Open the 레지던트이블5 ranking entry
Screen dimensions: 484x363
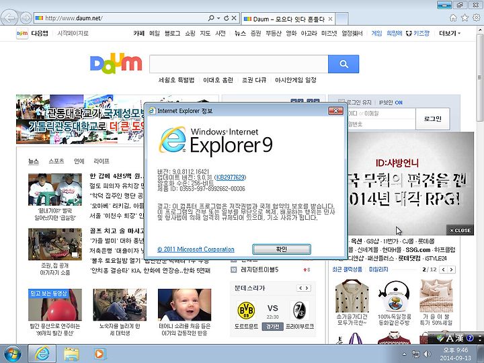(259, 270)
